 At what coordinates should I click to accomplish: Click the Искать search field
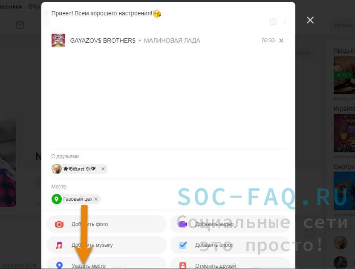342,25
